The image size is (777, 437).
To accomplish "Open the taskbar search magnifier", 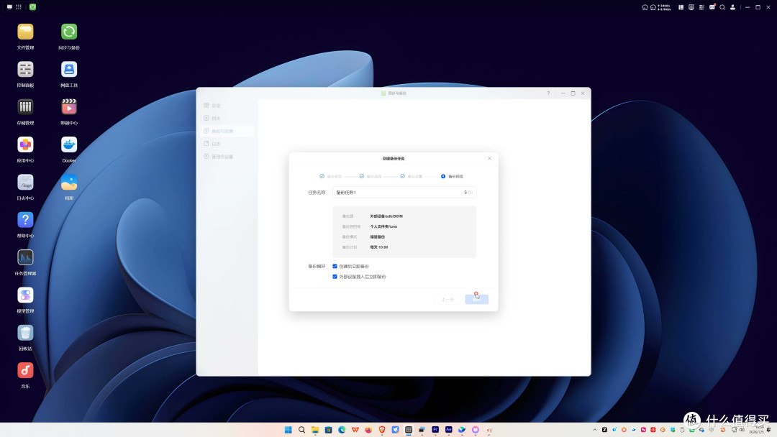I will click(301, 430).
